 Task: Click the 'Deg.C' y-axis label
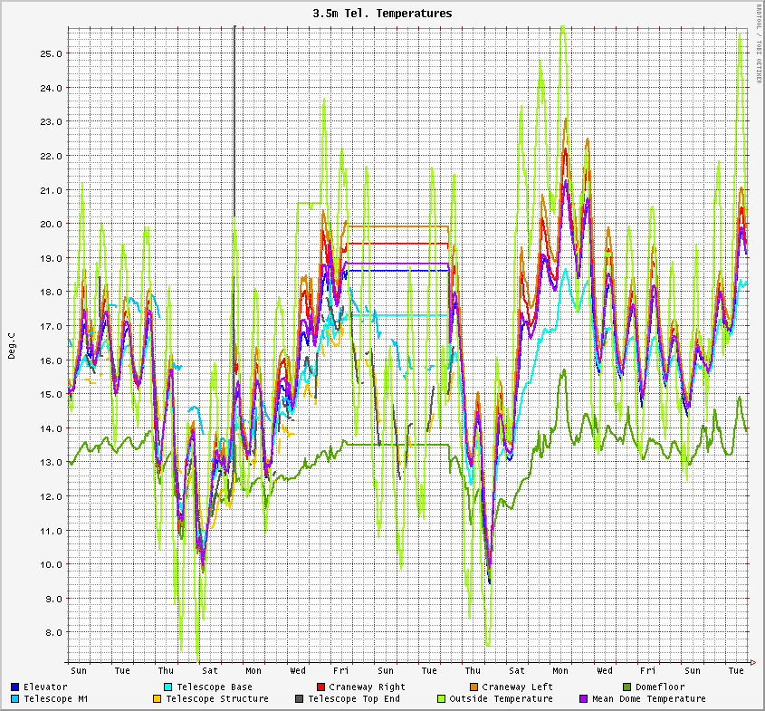[12, 345]
